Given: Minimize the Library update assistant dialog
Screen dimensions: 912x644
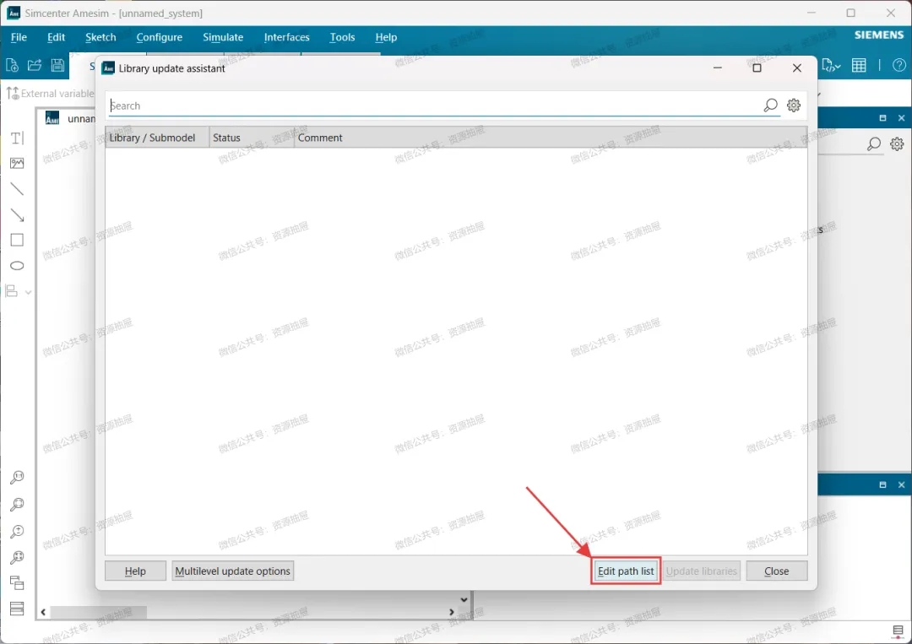Looking at the screenshot, I should (x=718, y=68).
